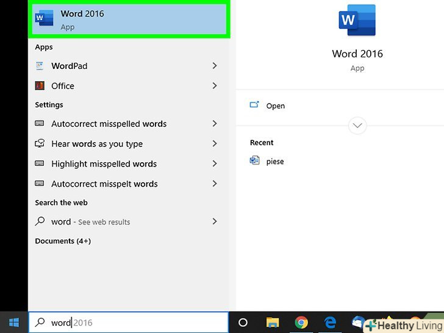
Task: Open the Windows Start button
Action: [14, 322]
